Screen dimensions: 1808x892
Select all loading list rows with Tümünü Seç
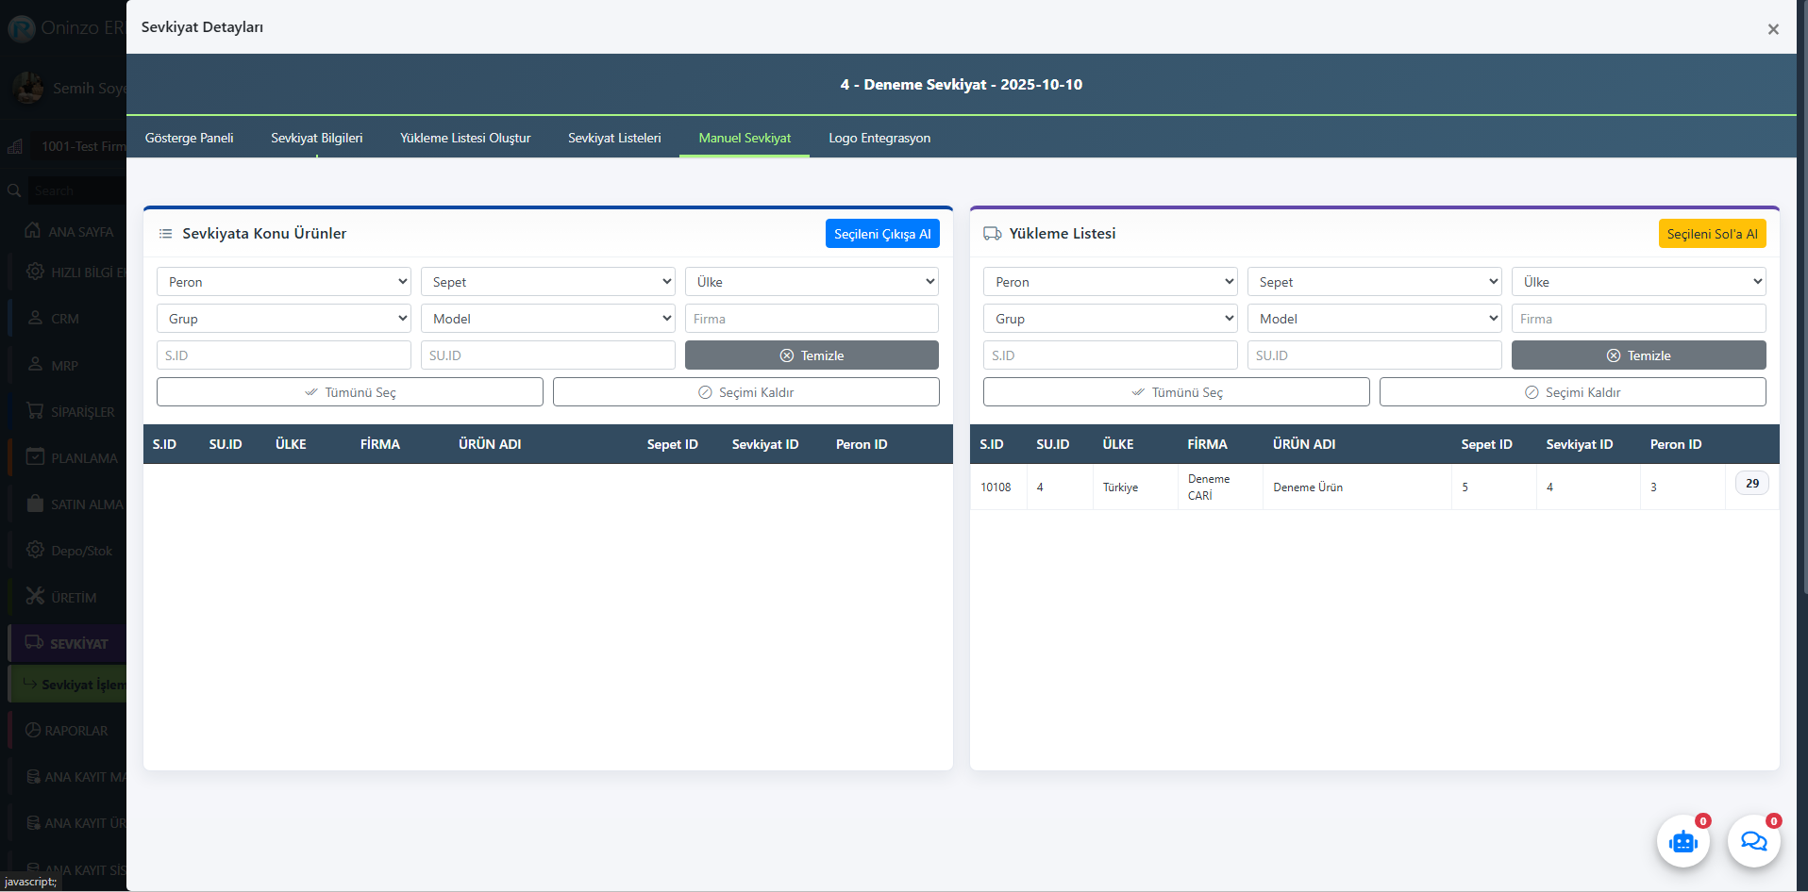click(x=1176, y=392)
